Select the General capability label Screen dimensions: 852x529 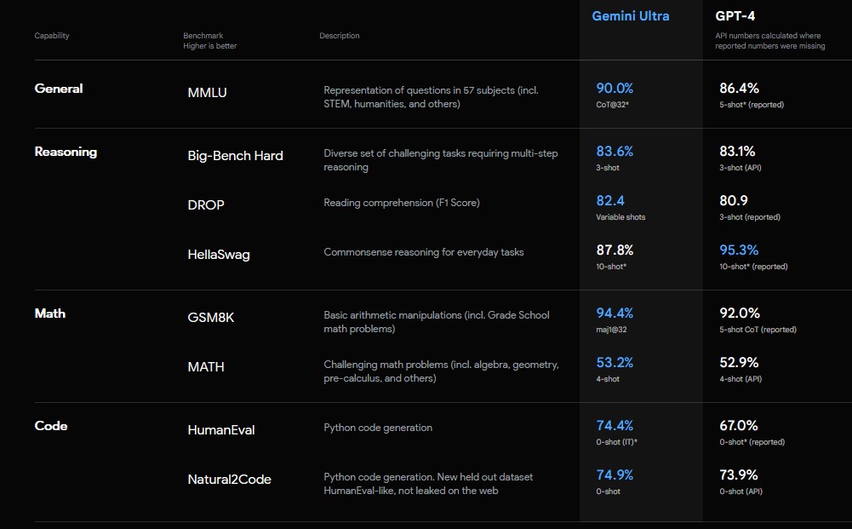[x=58, y=89]
